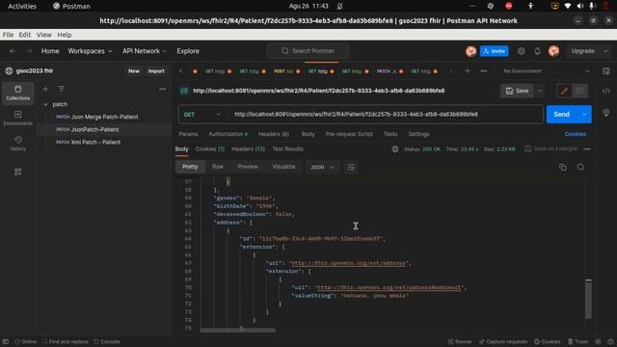Open the History sidebar panel
Image resolution: width=617 pixels, height=347 pixels.
pyautogui.click(x=17, y=144)
